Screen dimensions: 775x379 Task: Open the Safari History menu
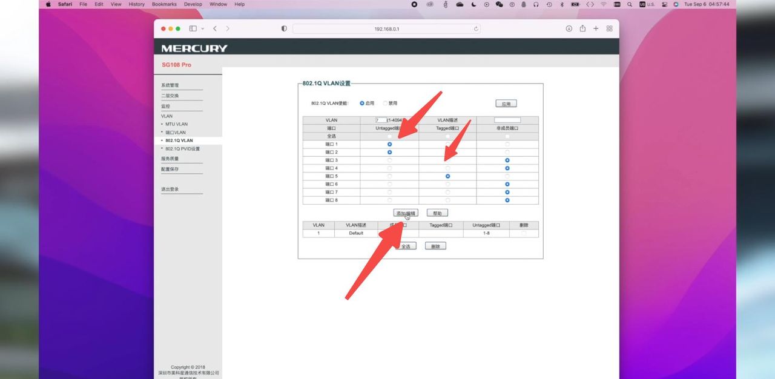[137, 4]
